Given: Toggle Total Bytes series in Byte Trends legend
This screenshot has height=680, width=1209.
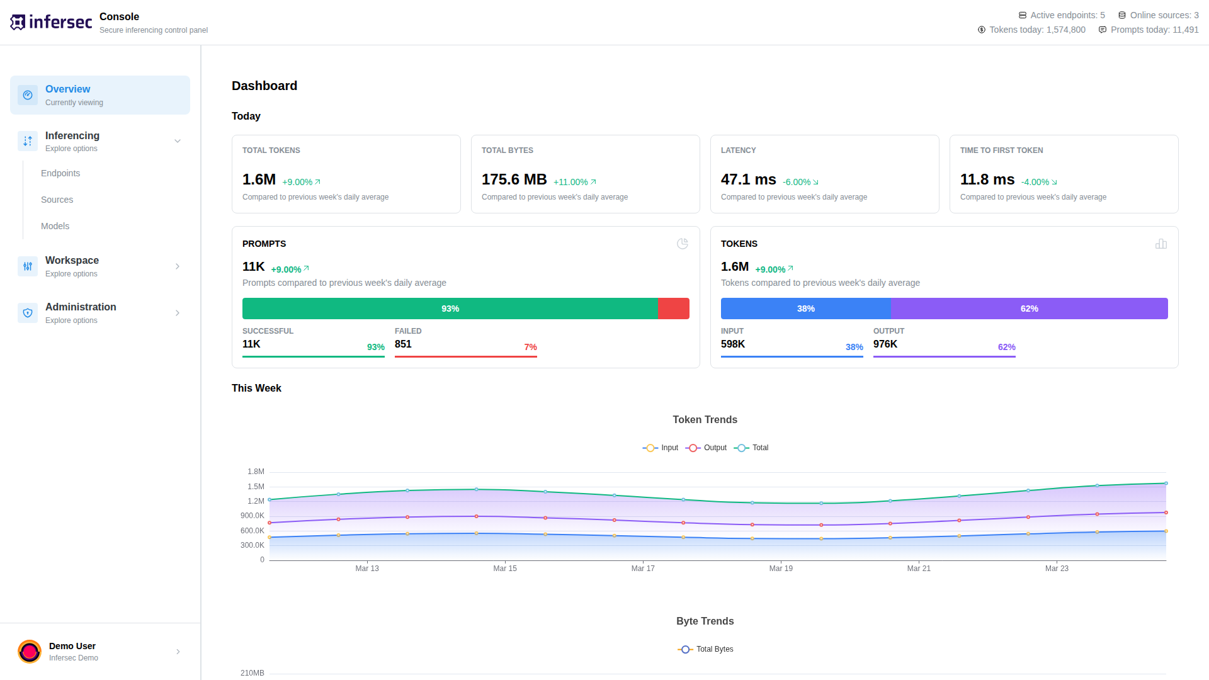Looking at the screenshot, I should point(705,649).
